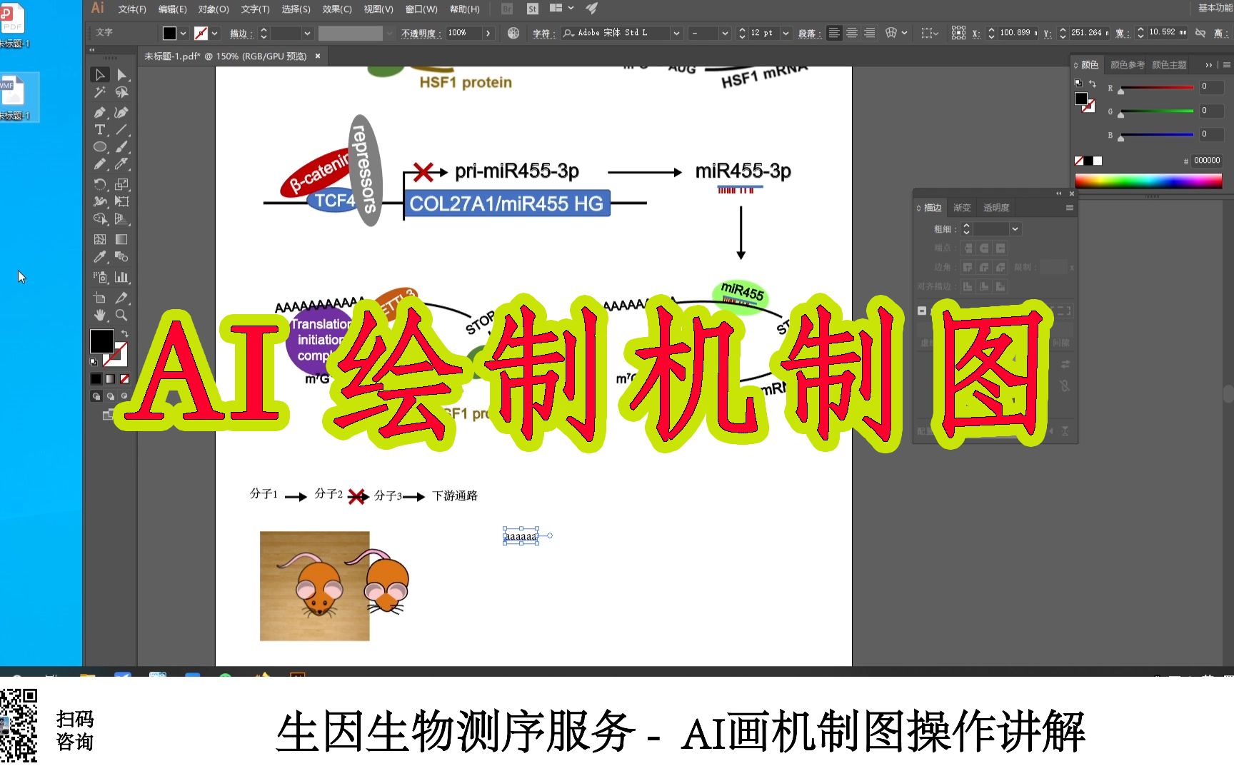1234x771 pixels.
Task: Expand the opacity arrow next to 100%
Action: [x=488, y=33]
